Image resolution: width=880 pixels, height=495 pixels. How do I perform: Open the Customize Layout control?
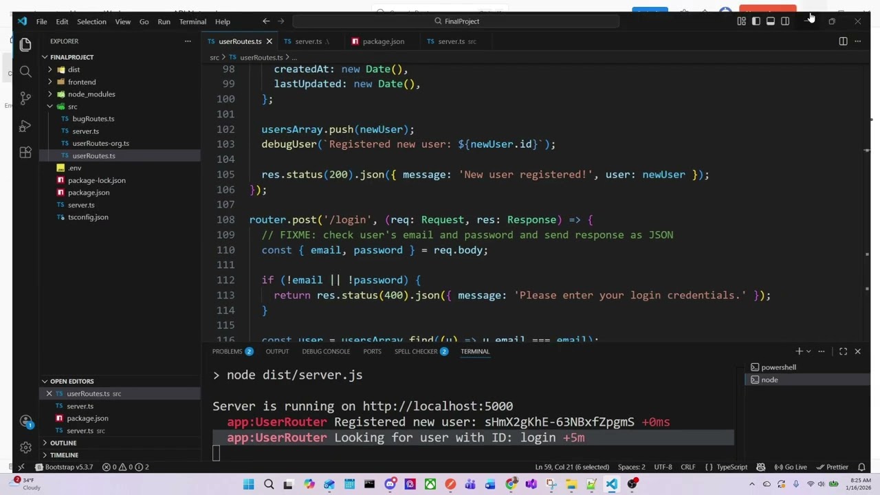(741, 21)
